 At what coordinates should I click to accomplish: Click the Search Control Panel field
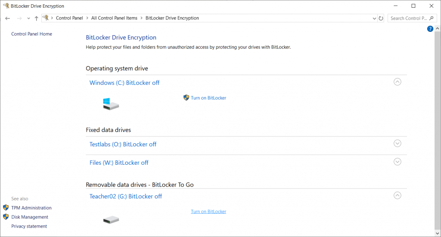(x=409, y=18)
